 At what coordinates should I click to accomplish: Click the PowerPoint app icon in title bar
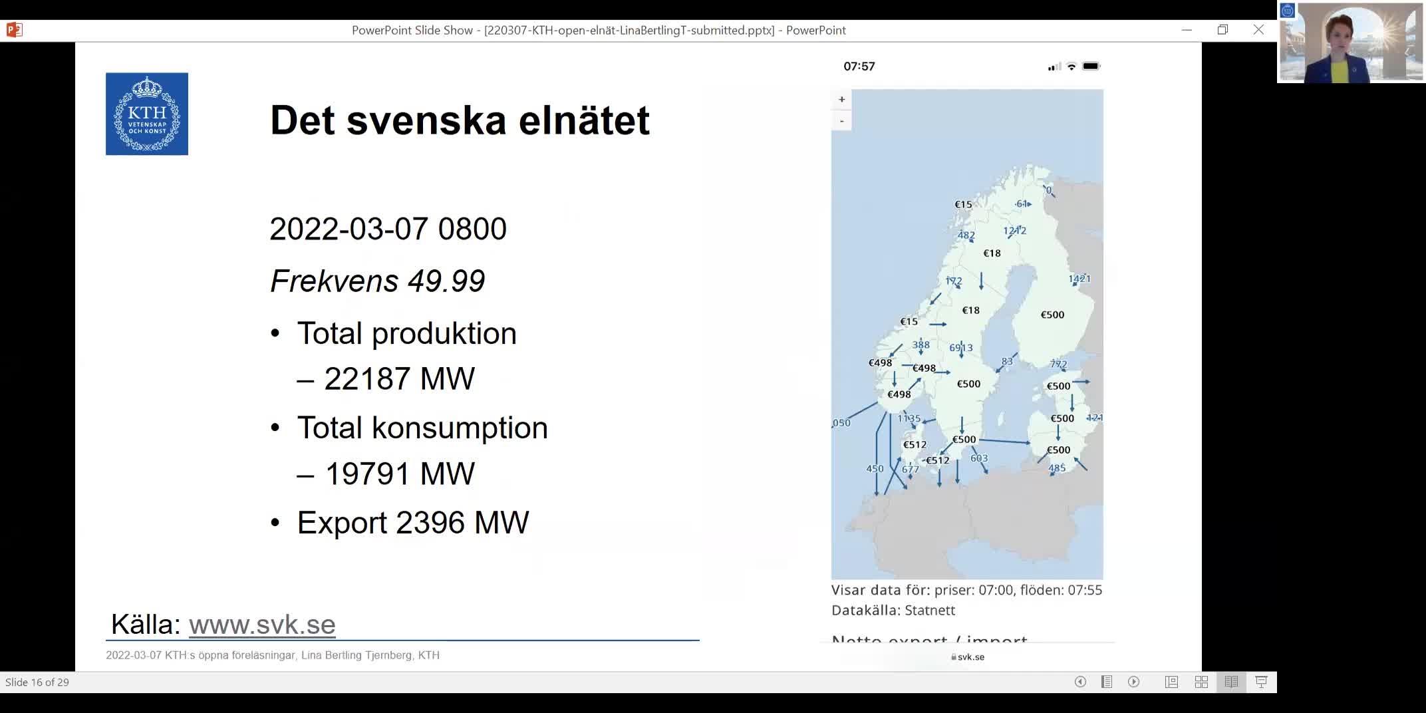pos(14,30)
